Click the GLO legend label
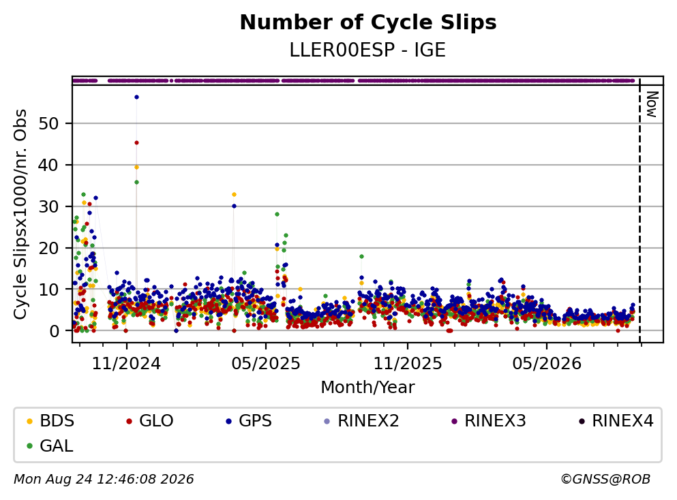This screenshot has width=677, height=500. click(156, 420)
